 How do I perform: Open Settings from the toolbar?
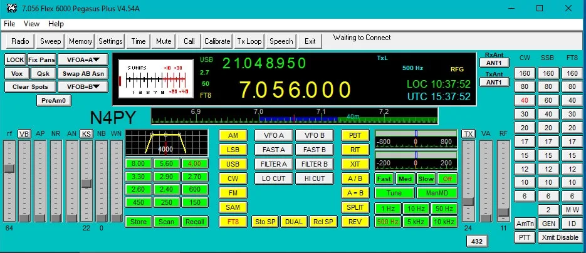click(x=110, y=41)
